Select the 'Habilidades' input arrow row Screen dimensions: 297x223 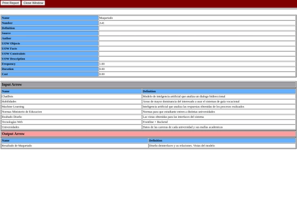148,102
